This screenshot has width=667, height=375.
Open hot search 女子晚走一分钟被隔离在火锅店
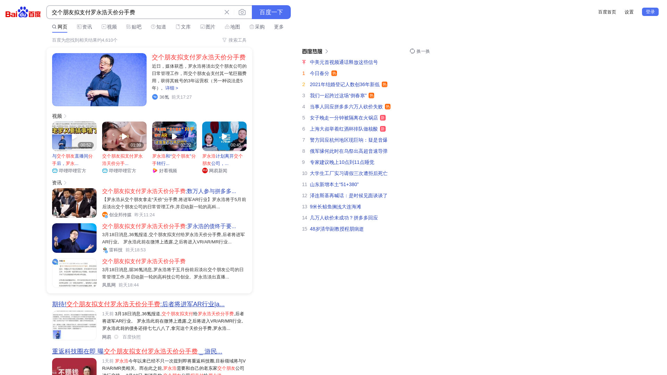coord(344,118)
